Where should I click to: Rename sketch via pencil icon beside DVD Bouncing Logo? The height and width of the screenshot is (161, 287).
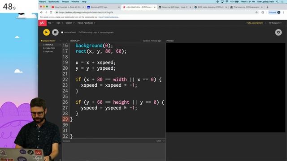point(99,32)
